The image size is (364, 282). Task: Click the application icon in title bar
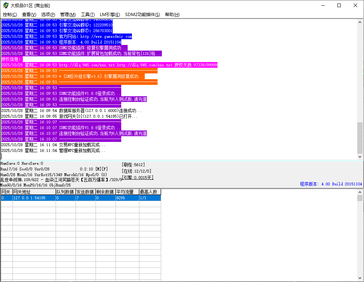click(x=6, y=5)
